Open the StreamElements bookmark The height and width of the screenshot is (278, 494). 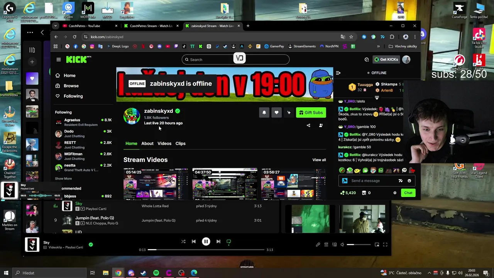302,46
